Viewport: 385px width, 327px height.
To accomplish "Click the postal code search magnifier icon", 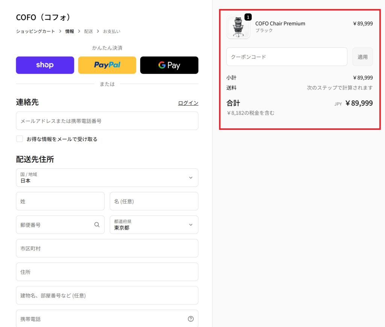I will (97, 225).
